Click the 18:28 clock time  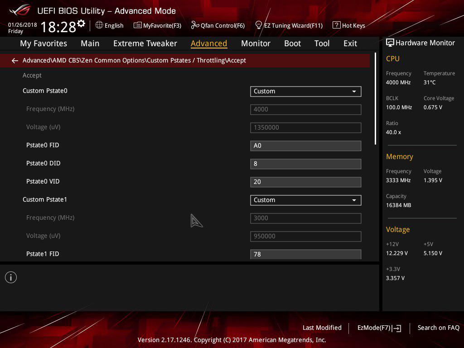point(58,27)
